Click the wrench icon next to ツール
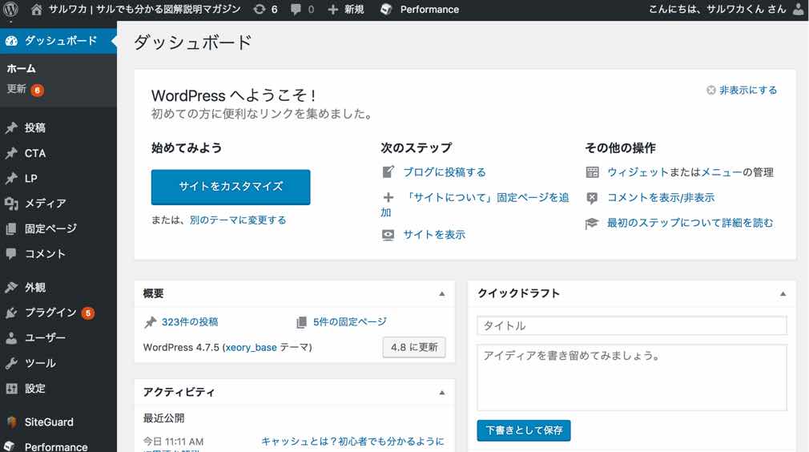The image size is (809, 452). click(x=11, y=363)
